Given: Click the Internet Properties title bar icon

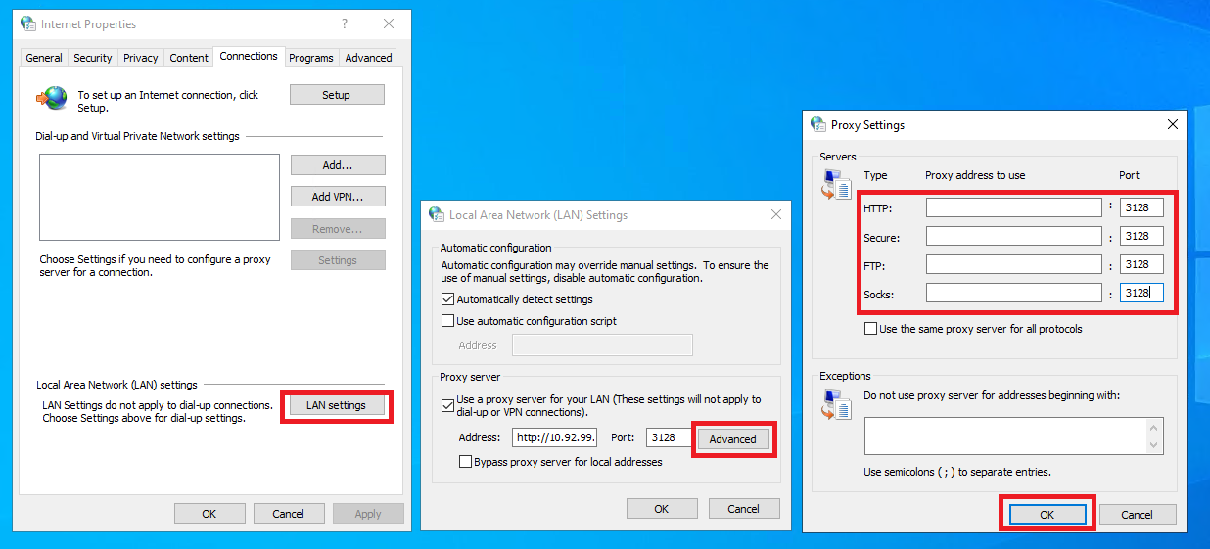Looking at the screenshot, I should pyautogui.click(x=27, y=23).
